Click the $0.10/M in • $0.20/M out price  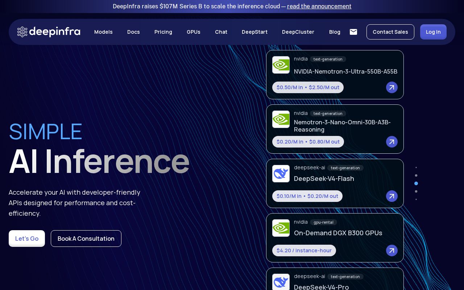point(307,196)
